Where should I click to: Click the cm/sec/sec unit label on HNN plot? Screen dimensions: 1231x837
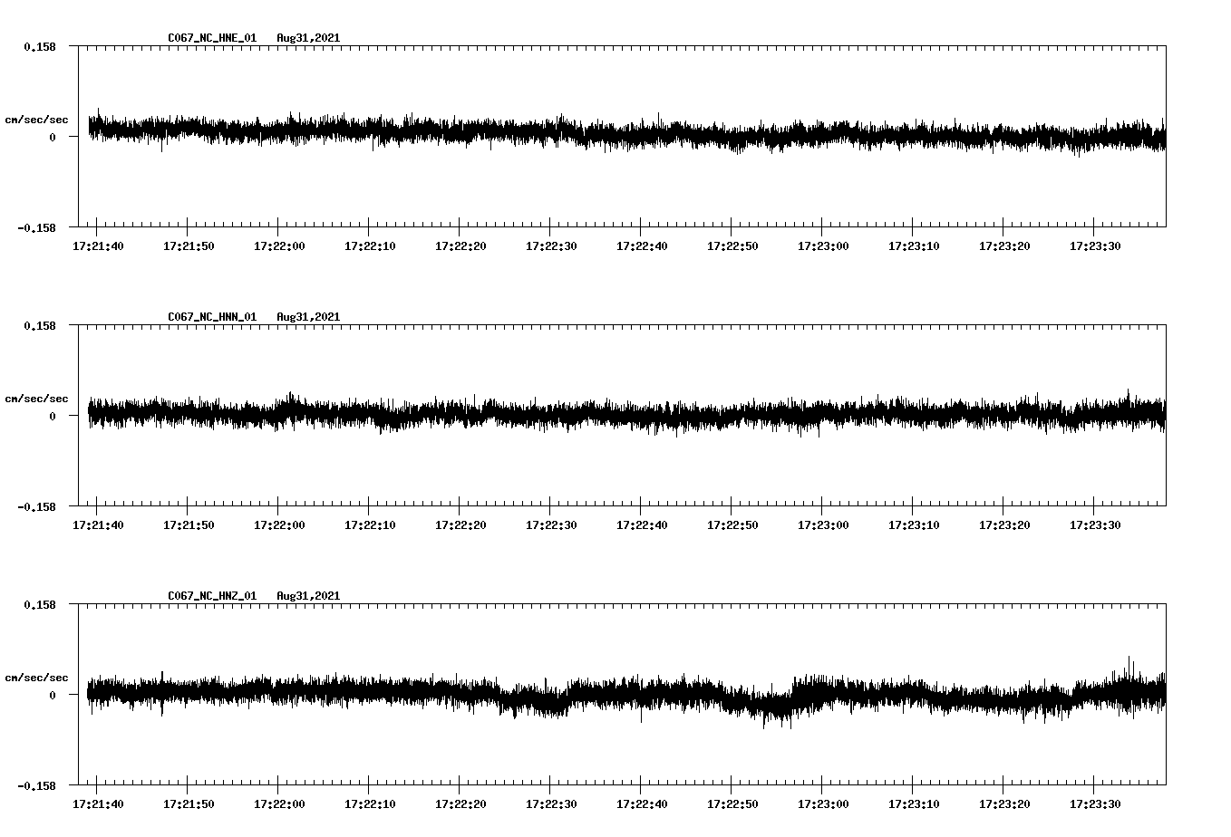(36, 399)
